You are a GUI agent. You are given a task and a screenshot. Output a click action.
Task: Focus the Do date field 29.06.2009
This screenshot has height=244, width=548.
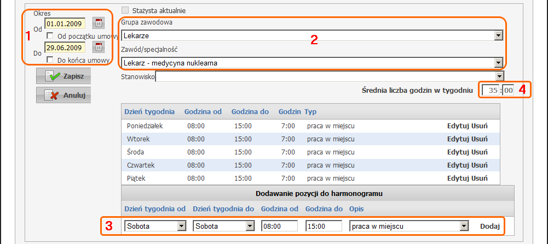pyautogui.click(x=65, y=47)
